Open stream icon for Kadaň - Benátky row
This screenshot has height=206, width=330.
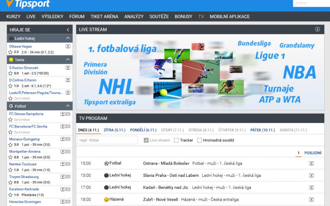point(312,187)
